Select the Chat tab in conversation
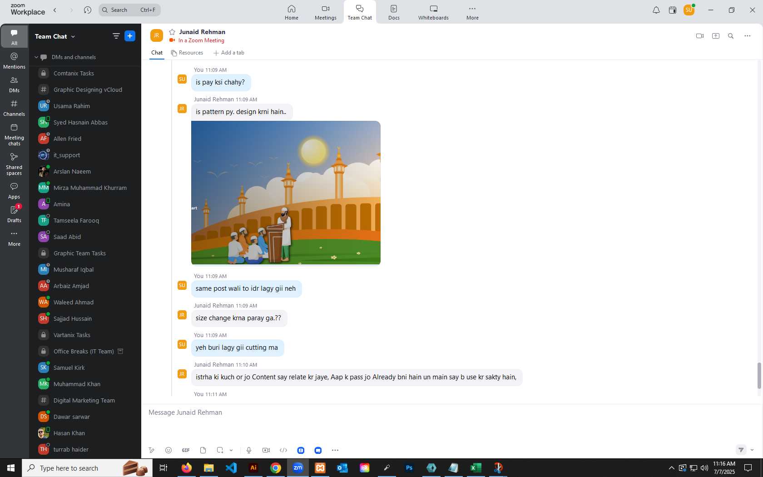 (157, 53)
